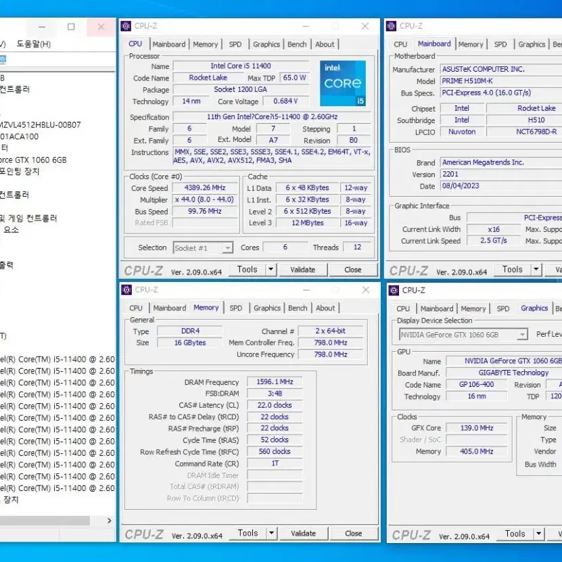
Task: Click the CPU-Z app icon in the Memory window title bar
Action: pos(126,289)
